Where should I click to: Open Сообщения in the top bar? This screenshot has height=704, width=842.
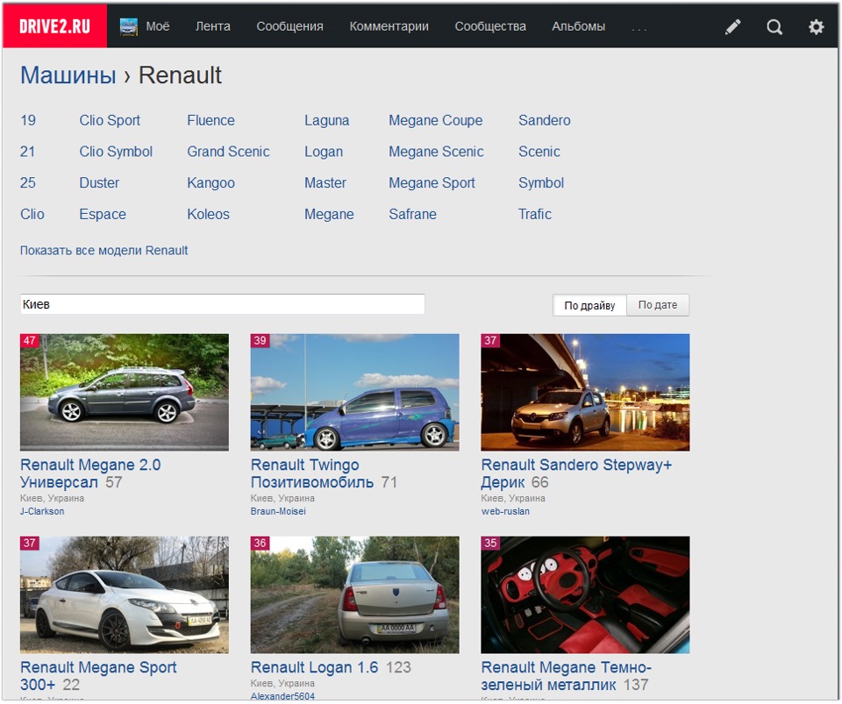[x=289, y=26]
